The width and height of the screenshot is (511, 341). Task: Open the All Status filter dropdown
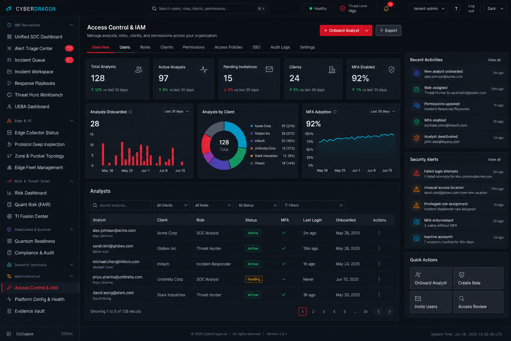(x=257, y=205)
